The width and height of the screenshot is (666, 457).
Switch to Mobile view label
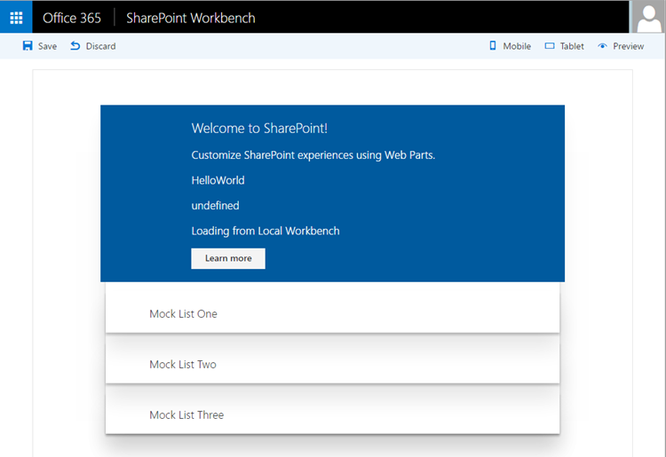click(x=517, y=46)
